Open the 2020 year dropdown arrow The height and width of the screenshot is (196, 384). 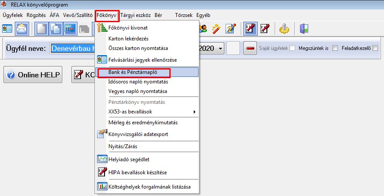[x=220, y=48]
